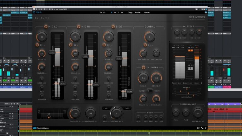242x136 pixels.
Task: Click the AUTO solo button
Action: 138,117
